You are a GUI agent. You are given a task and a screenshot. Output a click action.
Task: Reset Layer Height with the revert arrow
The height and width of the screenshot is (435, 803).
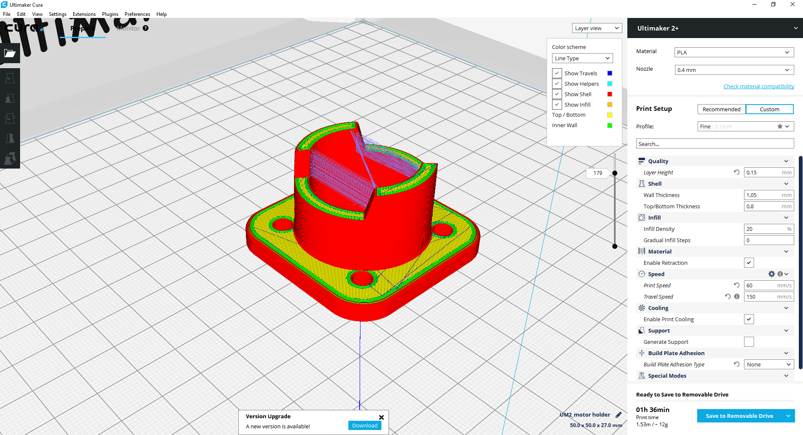tap(737, 172)
